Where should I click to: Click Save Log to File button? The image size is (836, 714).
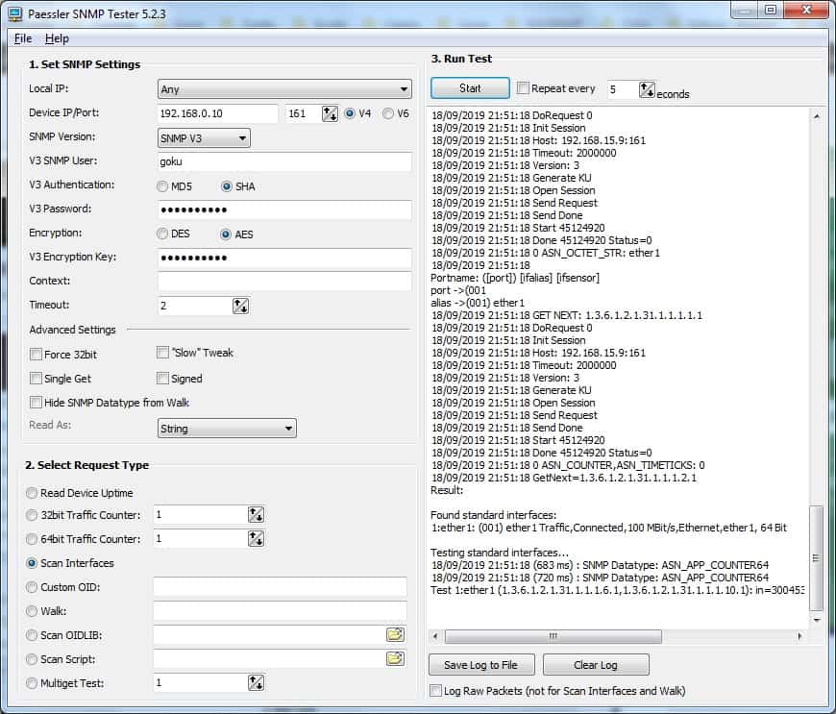coord(480,665)
